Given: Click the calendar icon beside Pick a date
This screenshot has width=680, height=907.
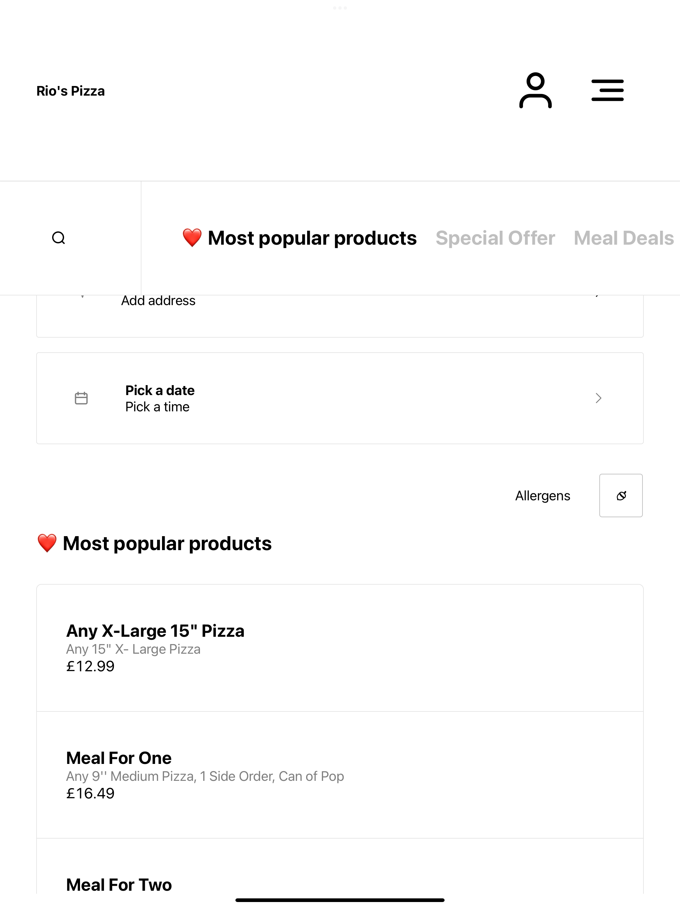Looking at the screenshot, I should coord(81,398).
